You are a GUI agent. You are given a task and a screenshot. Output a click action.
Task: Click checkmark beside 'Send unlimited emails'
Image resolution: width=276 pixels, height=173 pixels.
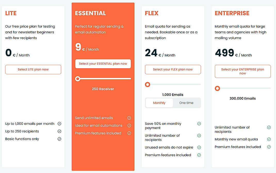129,118
